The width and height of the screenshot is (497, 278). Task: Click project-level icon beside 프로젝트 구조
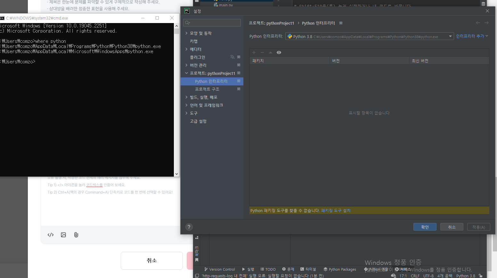pos(239,89)
